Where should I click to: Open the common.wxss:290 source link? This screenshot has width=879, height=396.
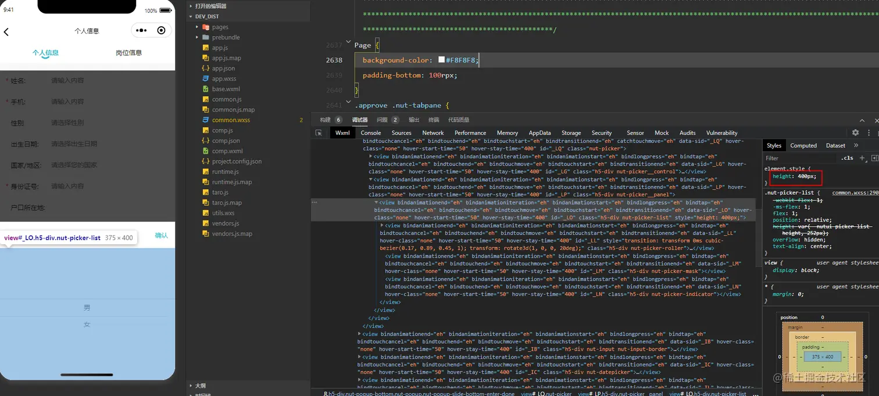(855, 192)
